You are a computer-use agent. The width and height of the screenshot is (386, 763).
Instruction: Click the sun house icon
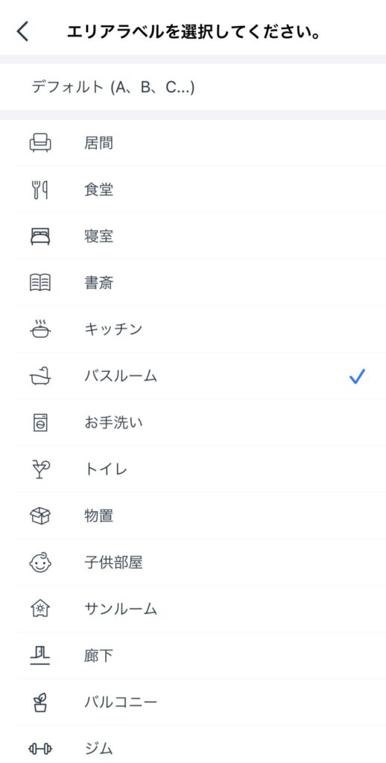point(40,609)
